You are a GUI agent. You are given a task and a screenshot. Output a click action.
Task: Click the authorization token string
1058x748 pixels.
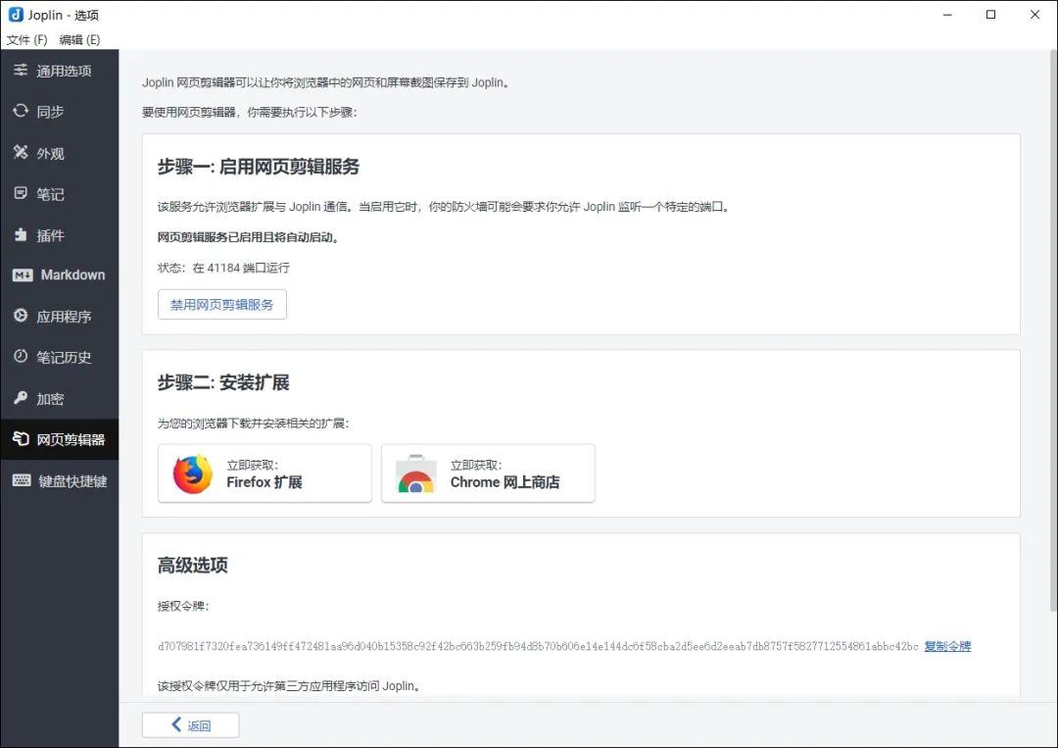pos(538,647)
